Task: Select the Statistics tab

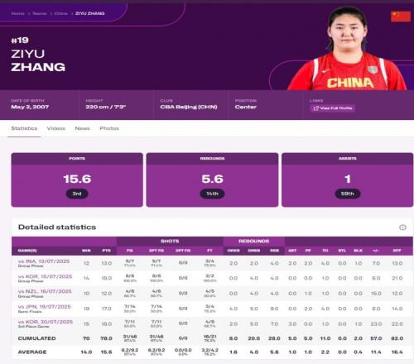Action: click(x=24, y=128)
